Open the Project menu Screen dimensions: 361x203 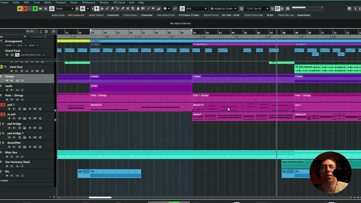point(4,2)
